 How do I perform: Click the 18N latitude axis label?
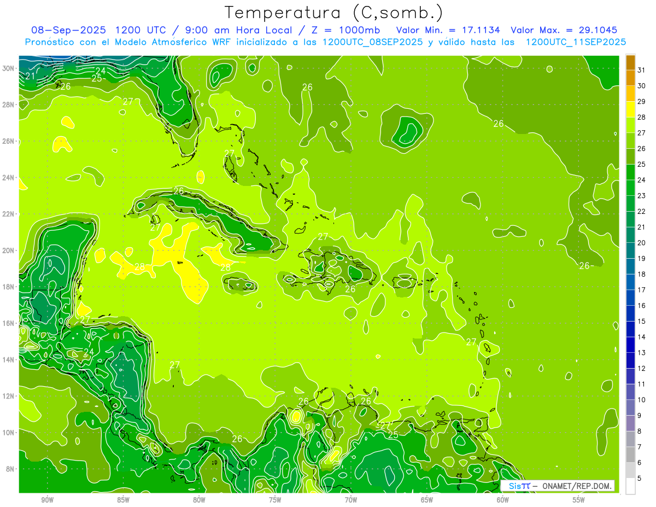[8, 287]
